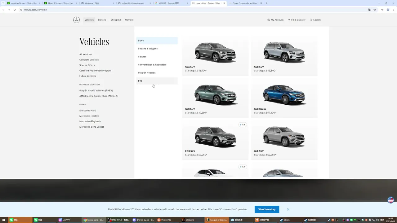
Task: Select the GLC SUV car image
Action: pos(215,94)
